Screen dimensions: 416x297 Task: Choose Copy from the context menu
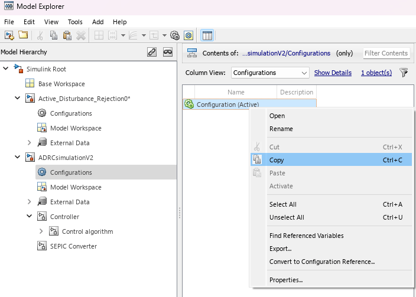(x=277, y=160)
